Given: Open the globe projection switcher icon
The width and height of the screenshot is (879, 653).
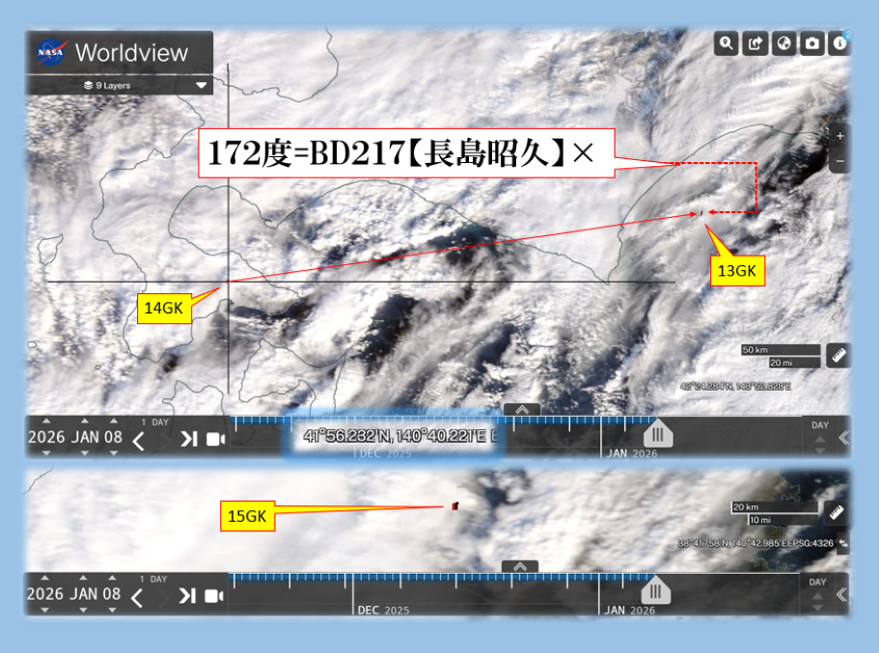Looking at the screenshot, I should (x=784, y=43).
